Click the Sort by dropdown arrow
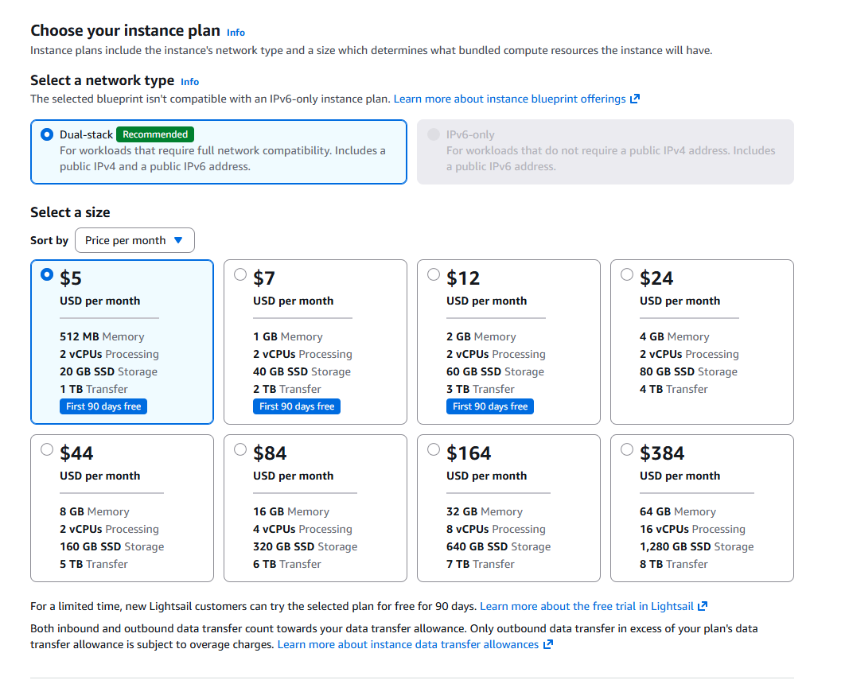 point(178,240)
